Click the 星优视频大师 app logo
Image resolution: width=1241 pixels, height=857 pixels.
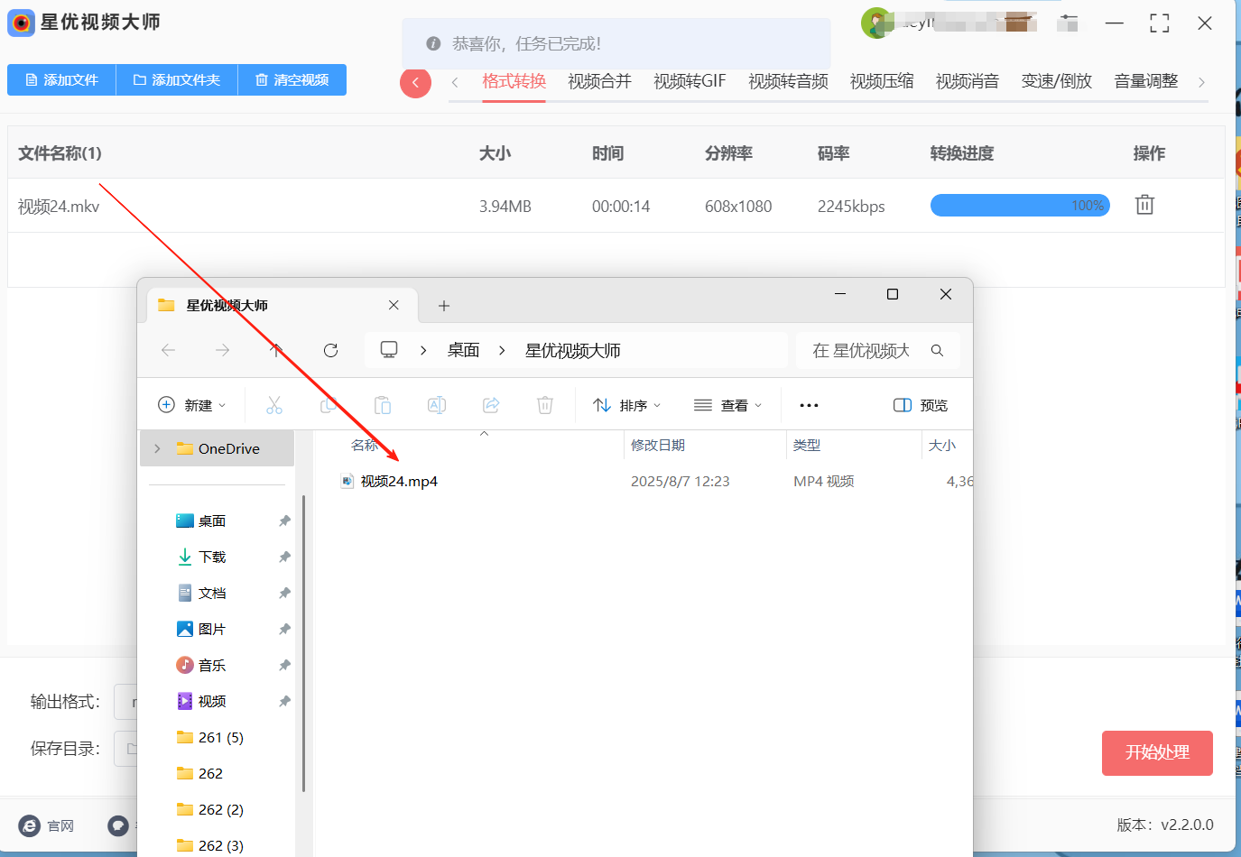[x=21, y=23]
